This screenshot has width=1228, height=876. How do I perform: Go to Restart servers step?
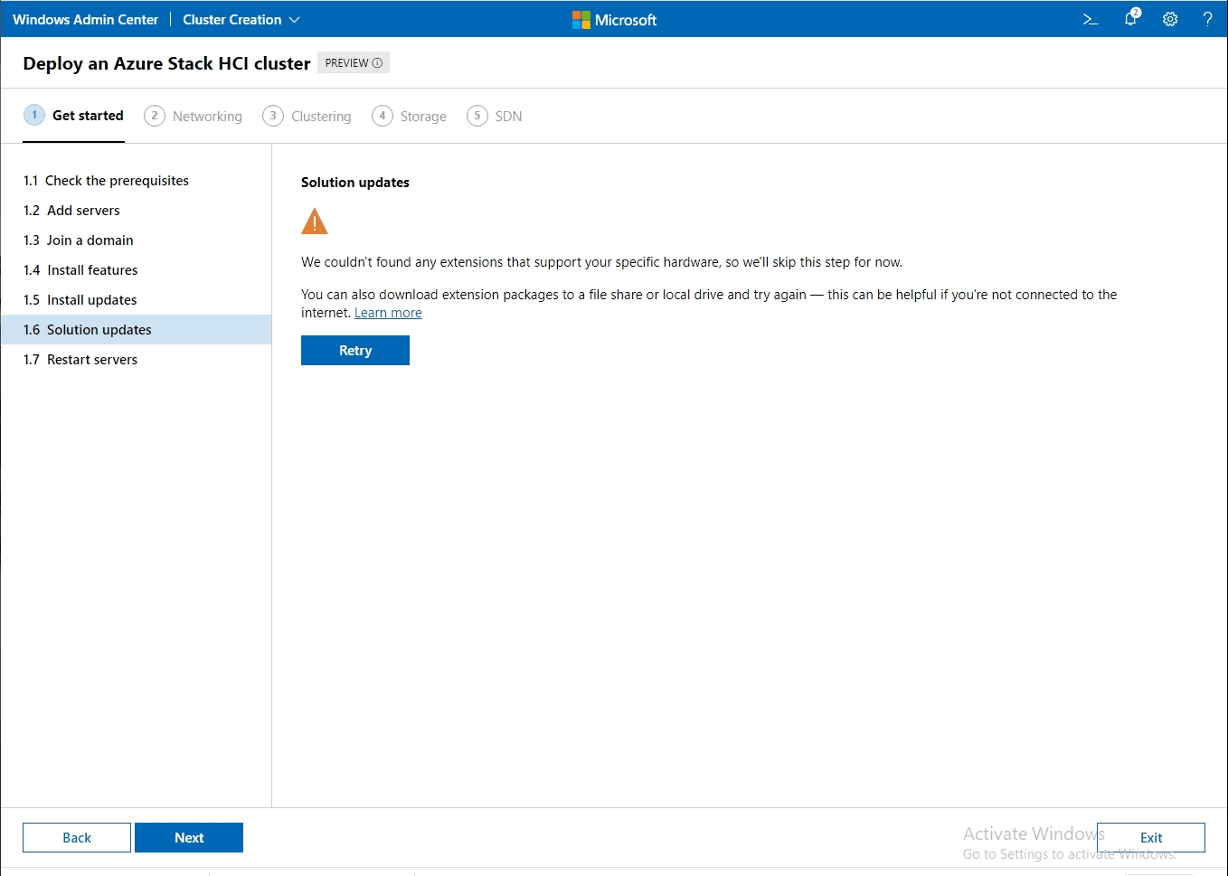click(92, 360)
